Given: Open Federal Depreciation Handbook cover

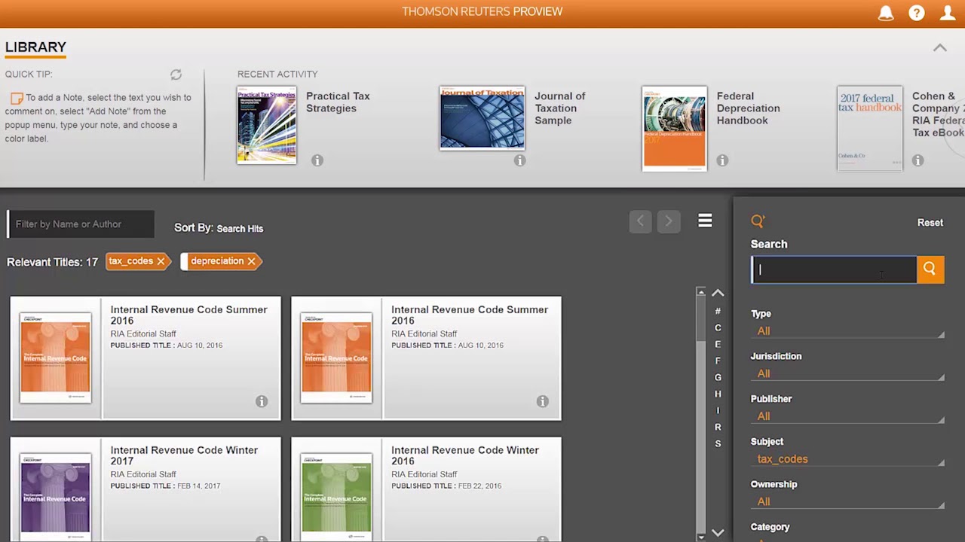Looking at the screenshot, I should pos(675,129).
